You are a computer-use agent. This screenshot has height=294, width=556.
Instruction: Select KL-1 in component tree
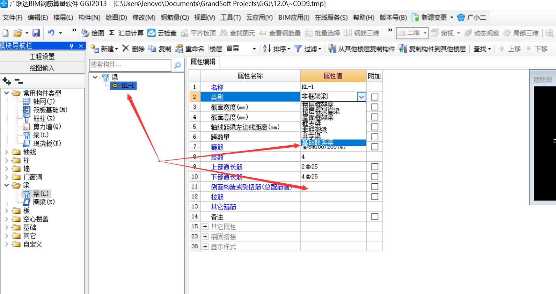click(x=124, y=86)
